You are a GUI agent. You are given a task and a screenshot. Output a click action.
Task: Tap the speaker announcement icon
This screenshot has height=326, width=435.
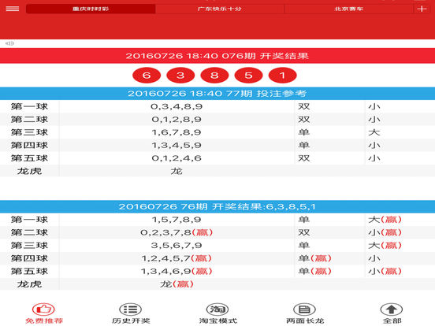[9, 43]
